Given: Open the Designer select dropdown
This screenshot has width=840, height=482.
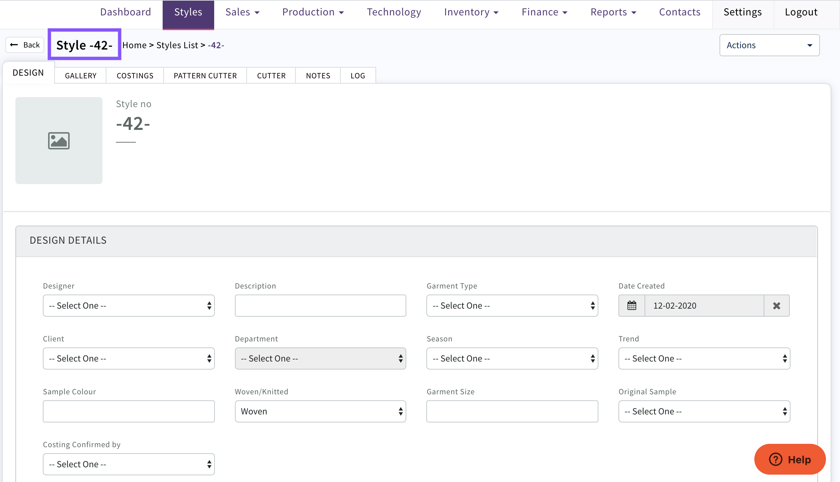Looking at the screenshot, I should [x=129, y=306].
